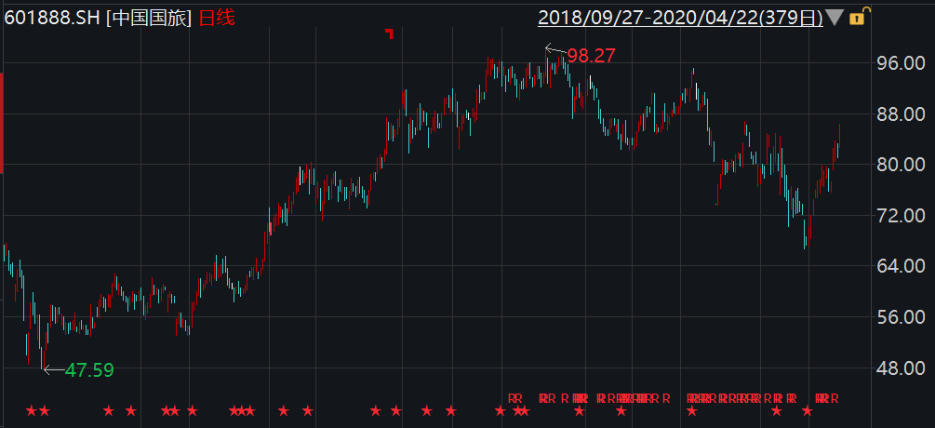This screenshot has height=428, width=935.
Task: Click the 601888.SH stock code
Action: point(52,18)
